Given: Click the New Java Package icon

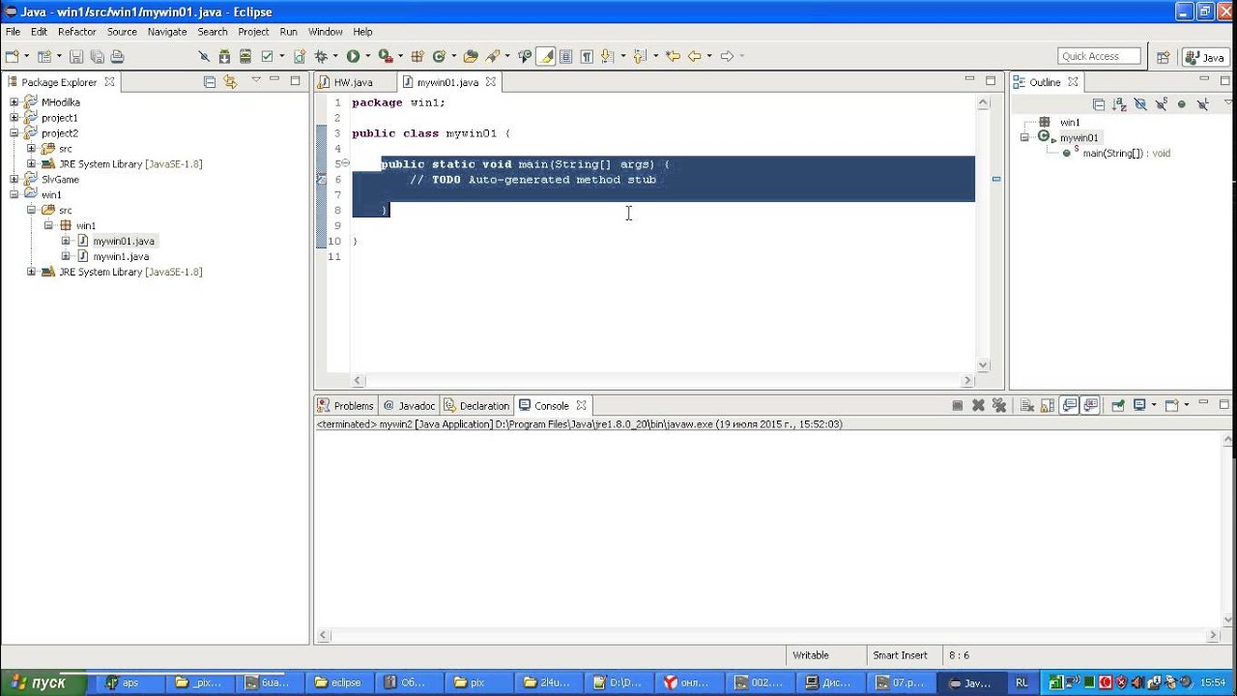Looking at the screenshot, I should click(417, 57).
